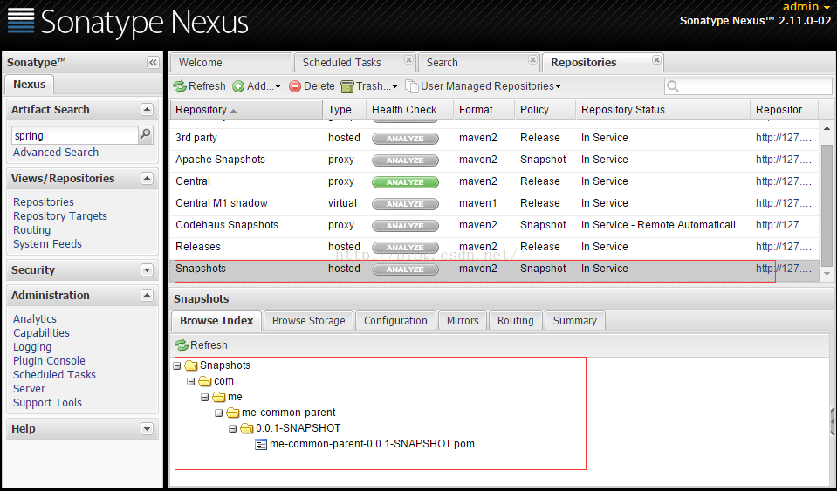Collapse the me folder node

coord(204,397)
